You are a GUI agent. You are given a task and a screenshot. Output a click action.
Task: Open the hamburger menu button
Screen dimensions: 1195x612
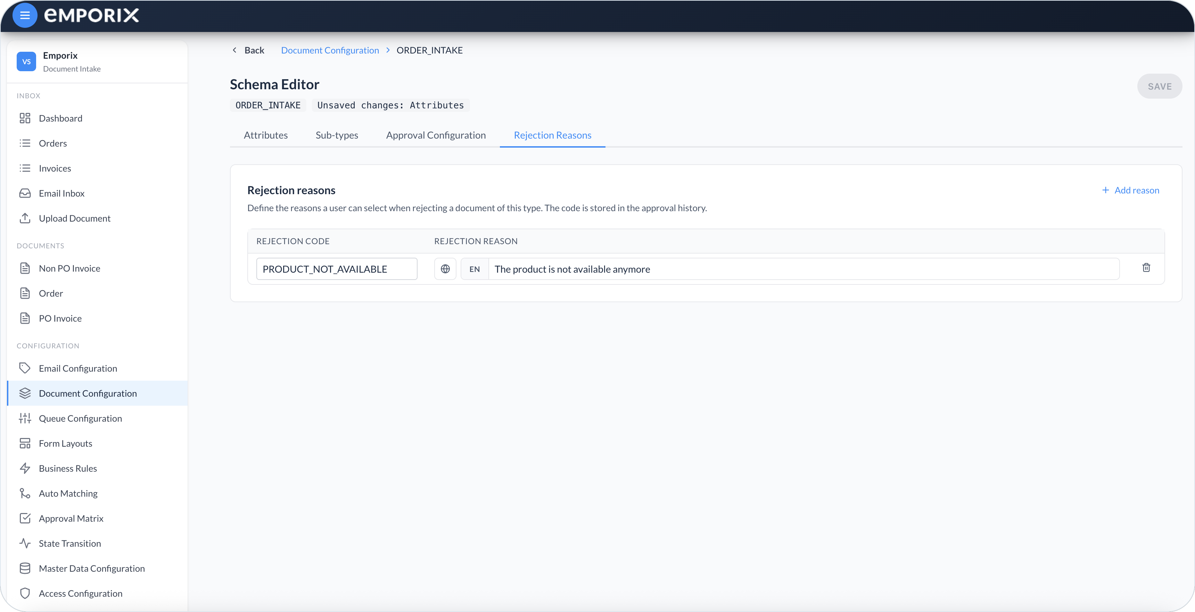(25, 15)
